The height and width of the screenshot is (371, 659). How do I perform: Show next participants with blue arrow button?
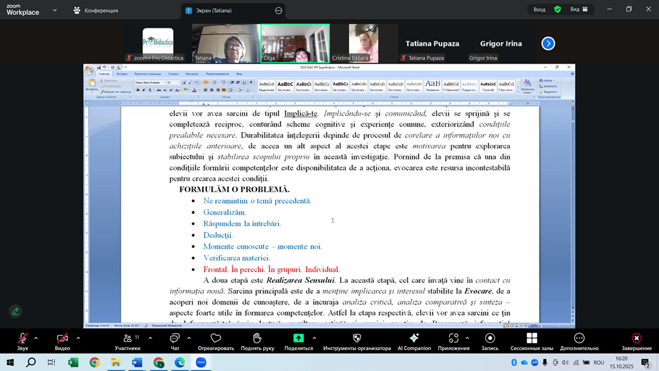point(548,43)
